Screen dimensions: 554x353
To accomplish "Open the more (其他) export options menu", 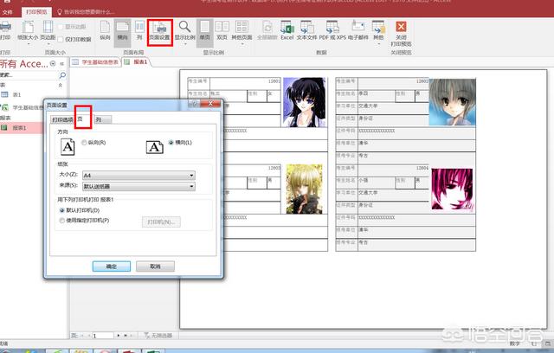I will click(378, 33).
